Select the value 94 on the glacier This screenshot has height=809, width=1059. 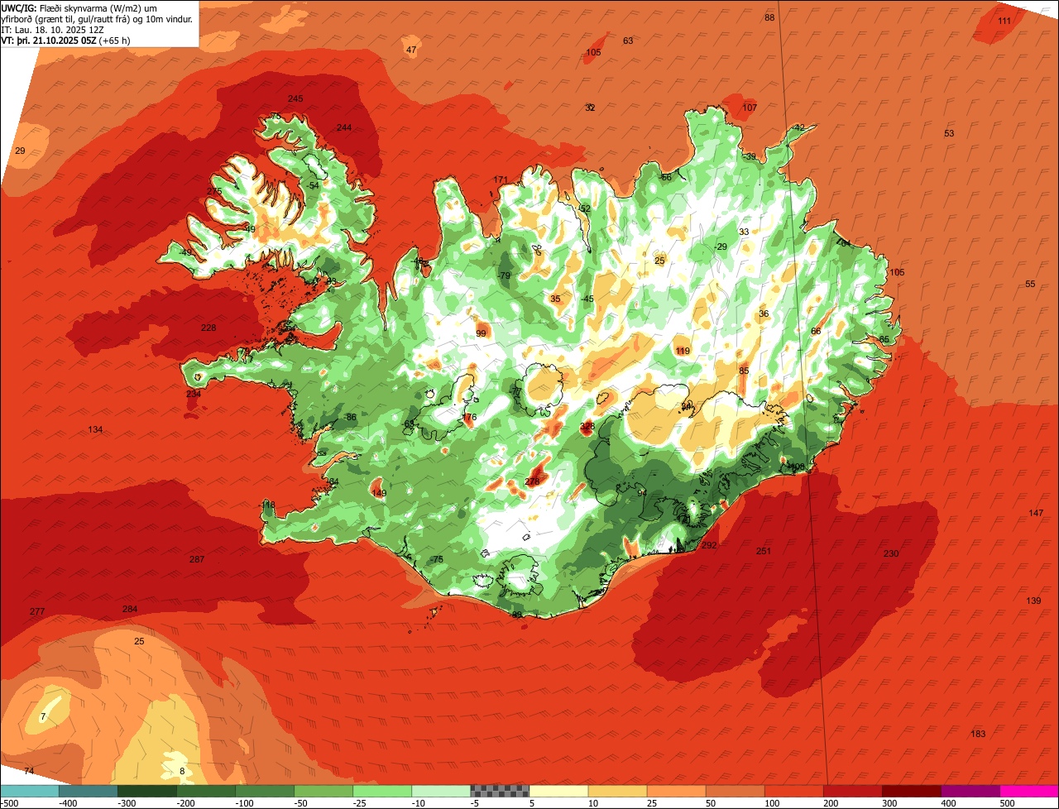tap(642, 494)
